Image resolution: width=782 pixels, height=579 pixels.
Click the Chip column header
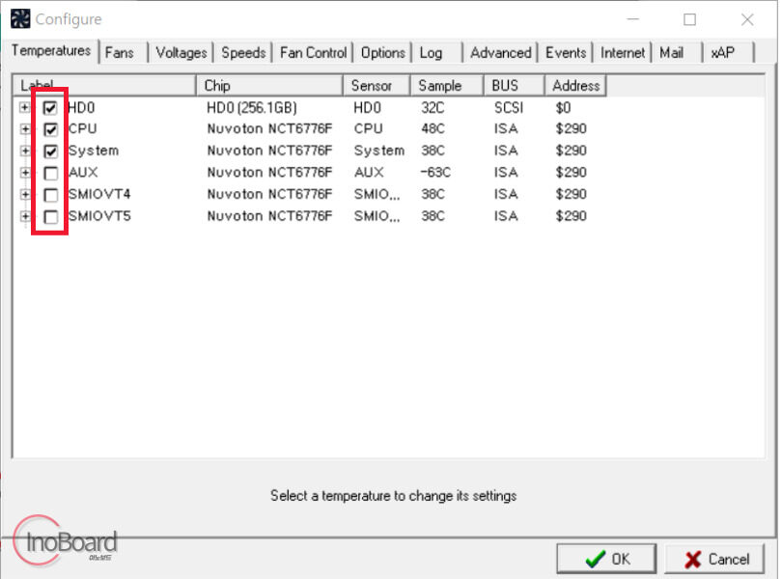(269, 85)
